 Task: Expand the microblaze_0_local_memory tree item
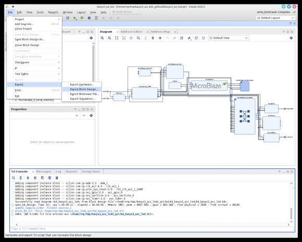tap(12, 100)
